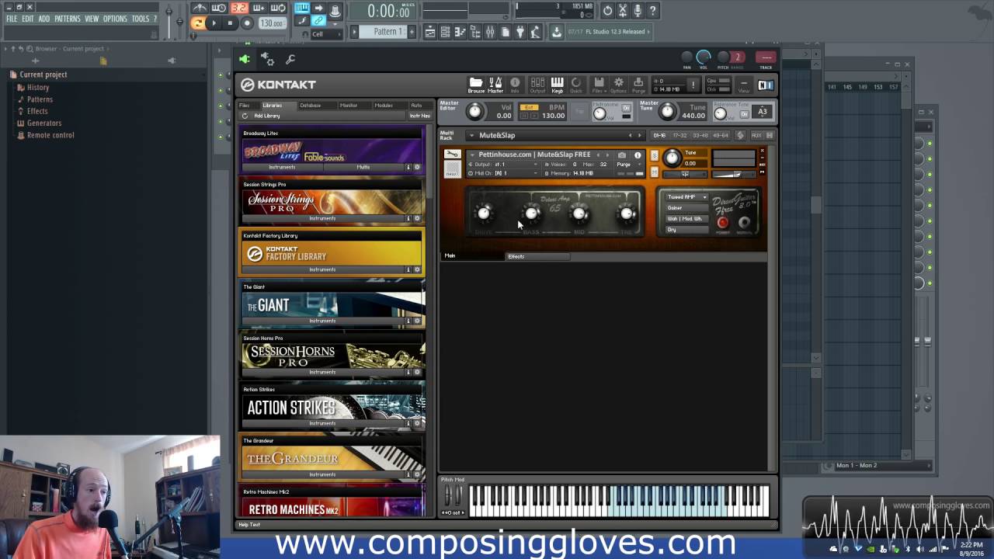The height and width of the screenshot is (559, 994).
Task: Open the Kontakt Options gear
Action: [619, 85]
